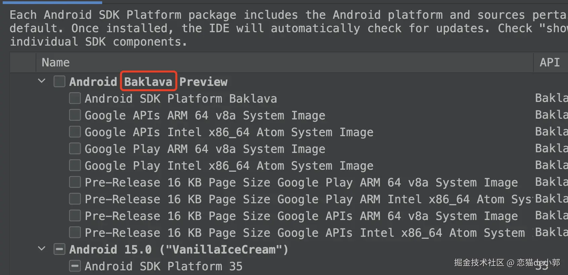Check Pre-Release 16 KB Google Play ARM 64 v8a image
Image resolution: width=568 pixels, height=275 pixels.
pos(75,182)
